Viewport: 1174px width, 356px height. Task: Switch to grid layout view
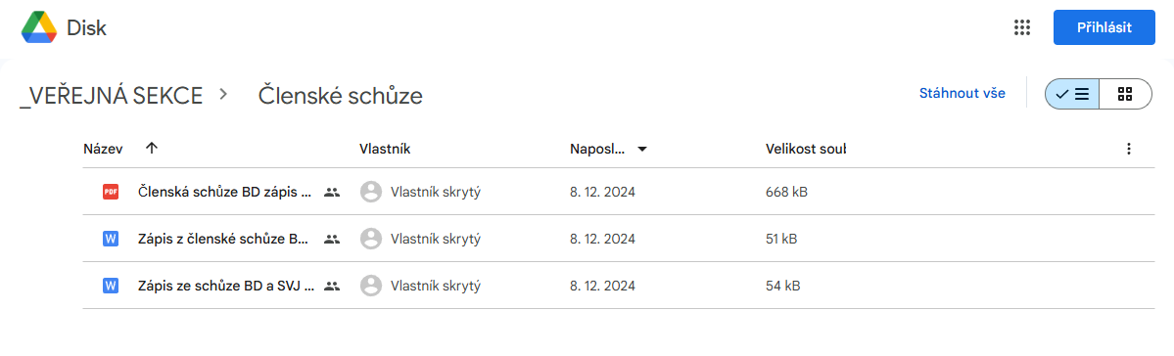[x=1125, y=94]
